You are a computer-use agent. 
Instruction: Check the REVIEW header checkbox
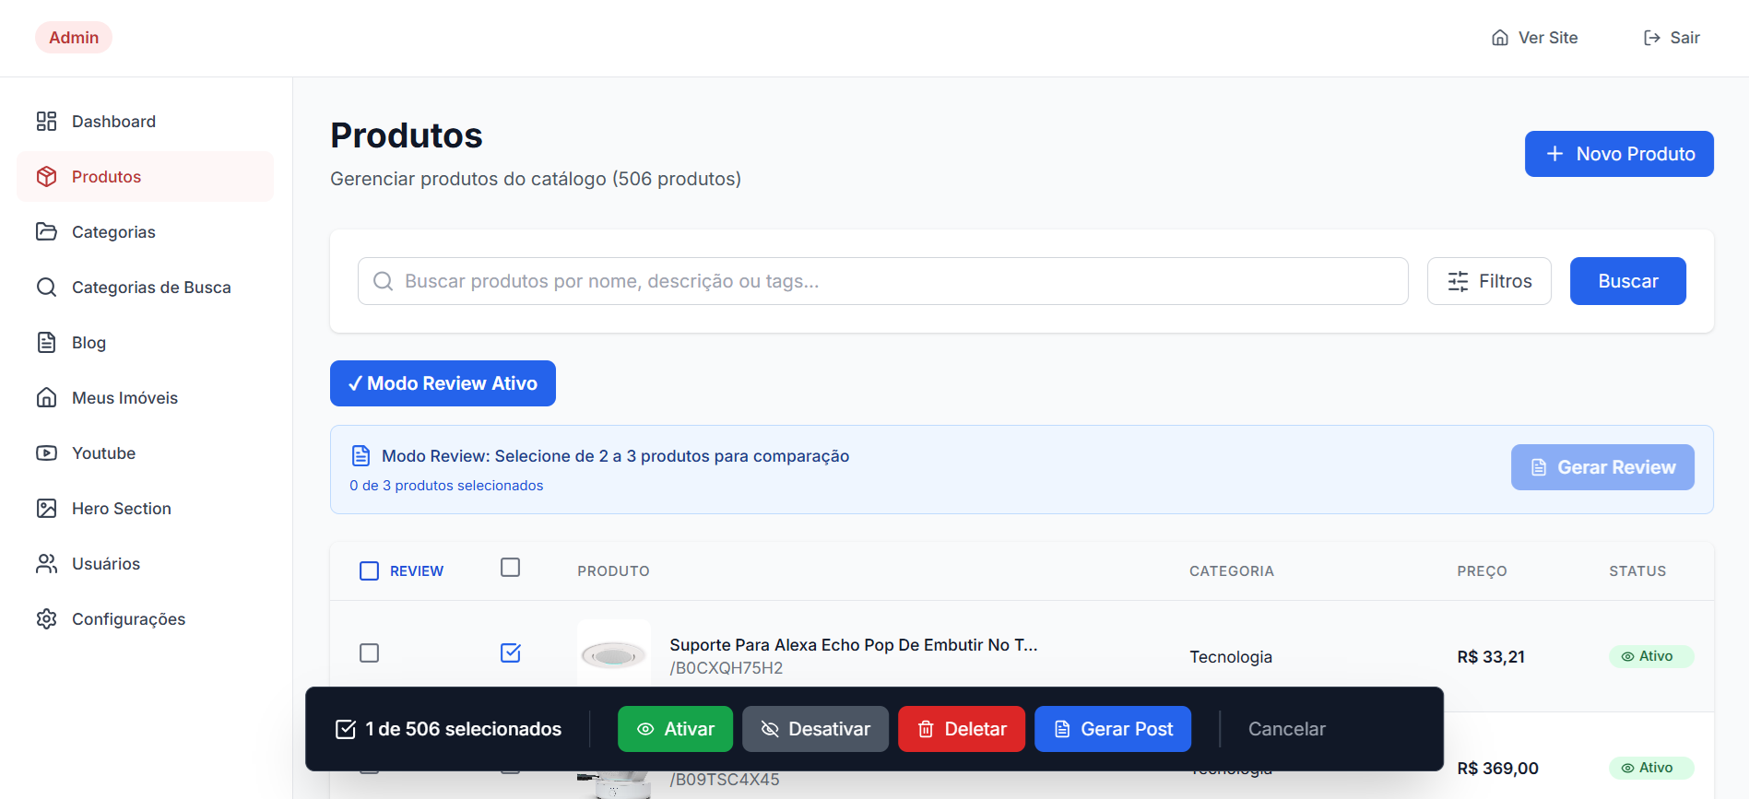coord(369,571)
